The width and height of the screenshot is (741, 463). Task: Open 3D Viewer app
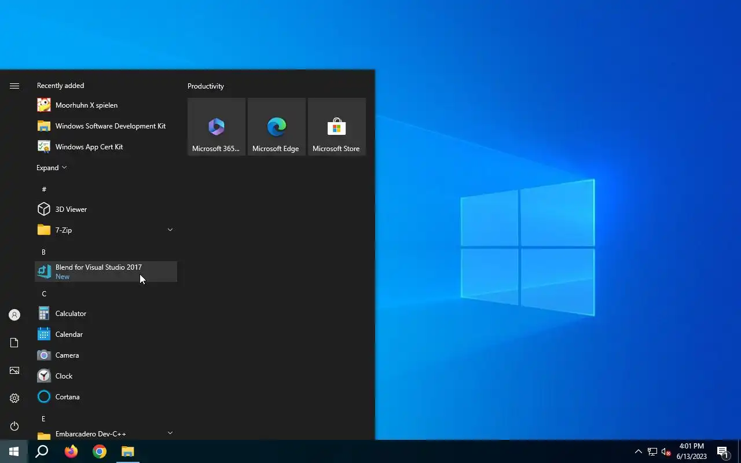tap(106, 210)
